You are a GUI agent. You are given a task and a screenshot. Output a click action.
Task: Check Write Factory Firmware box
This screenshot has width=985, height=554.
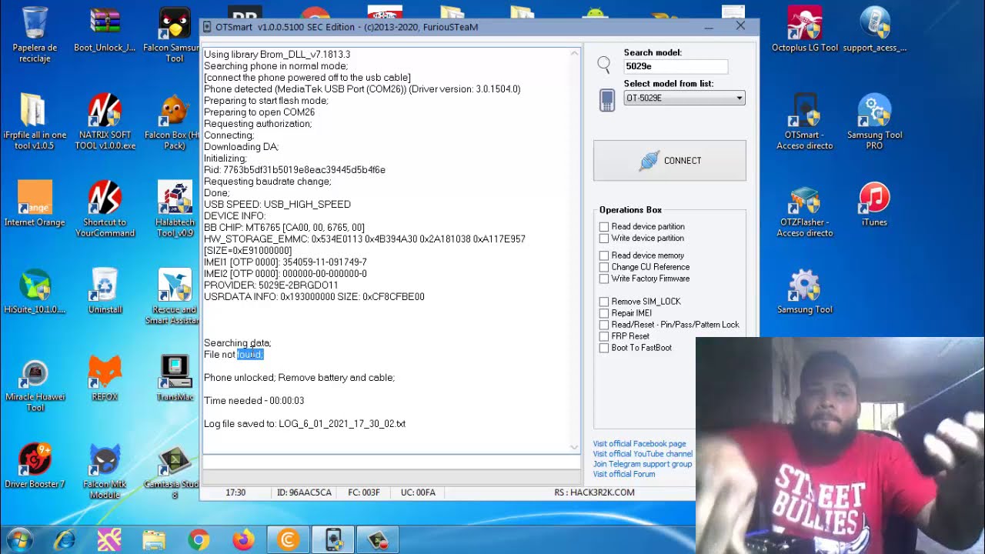coord(604,279)
